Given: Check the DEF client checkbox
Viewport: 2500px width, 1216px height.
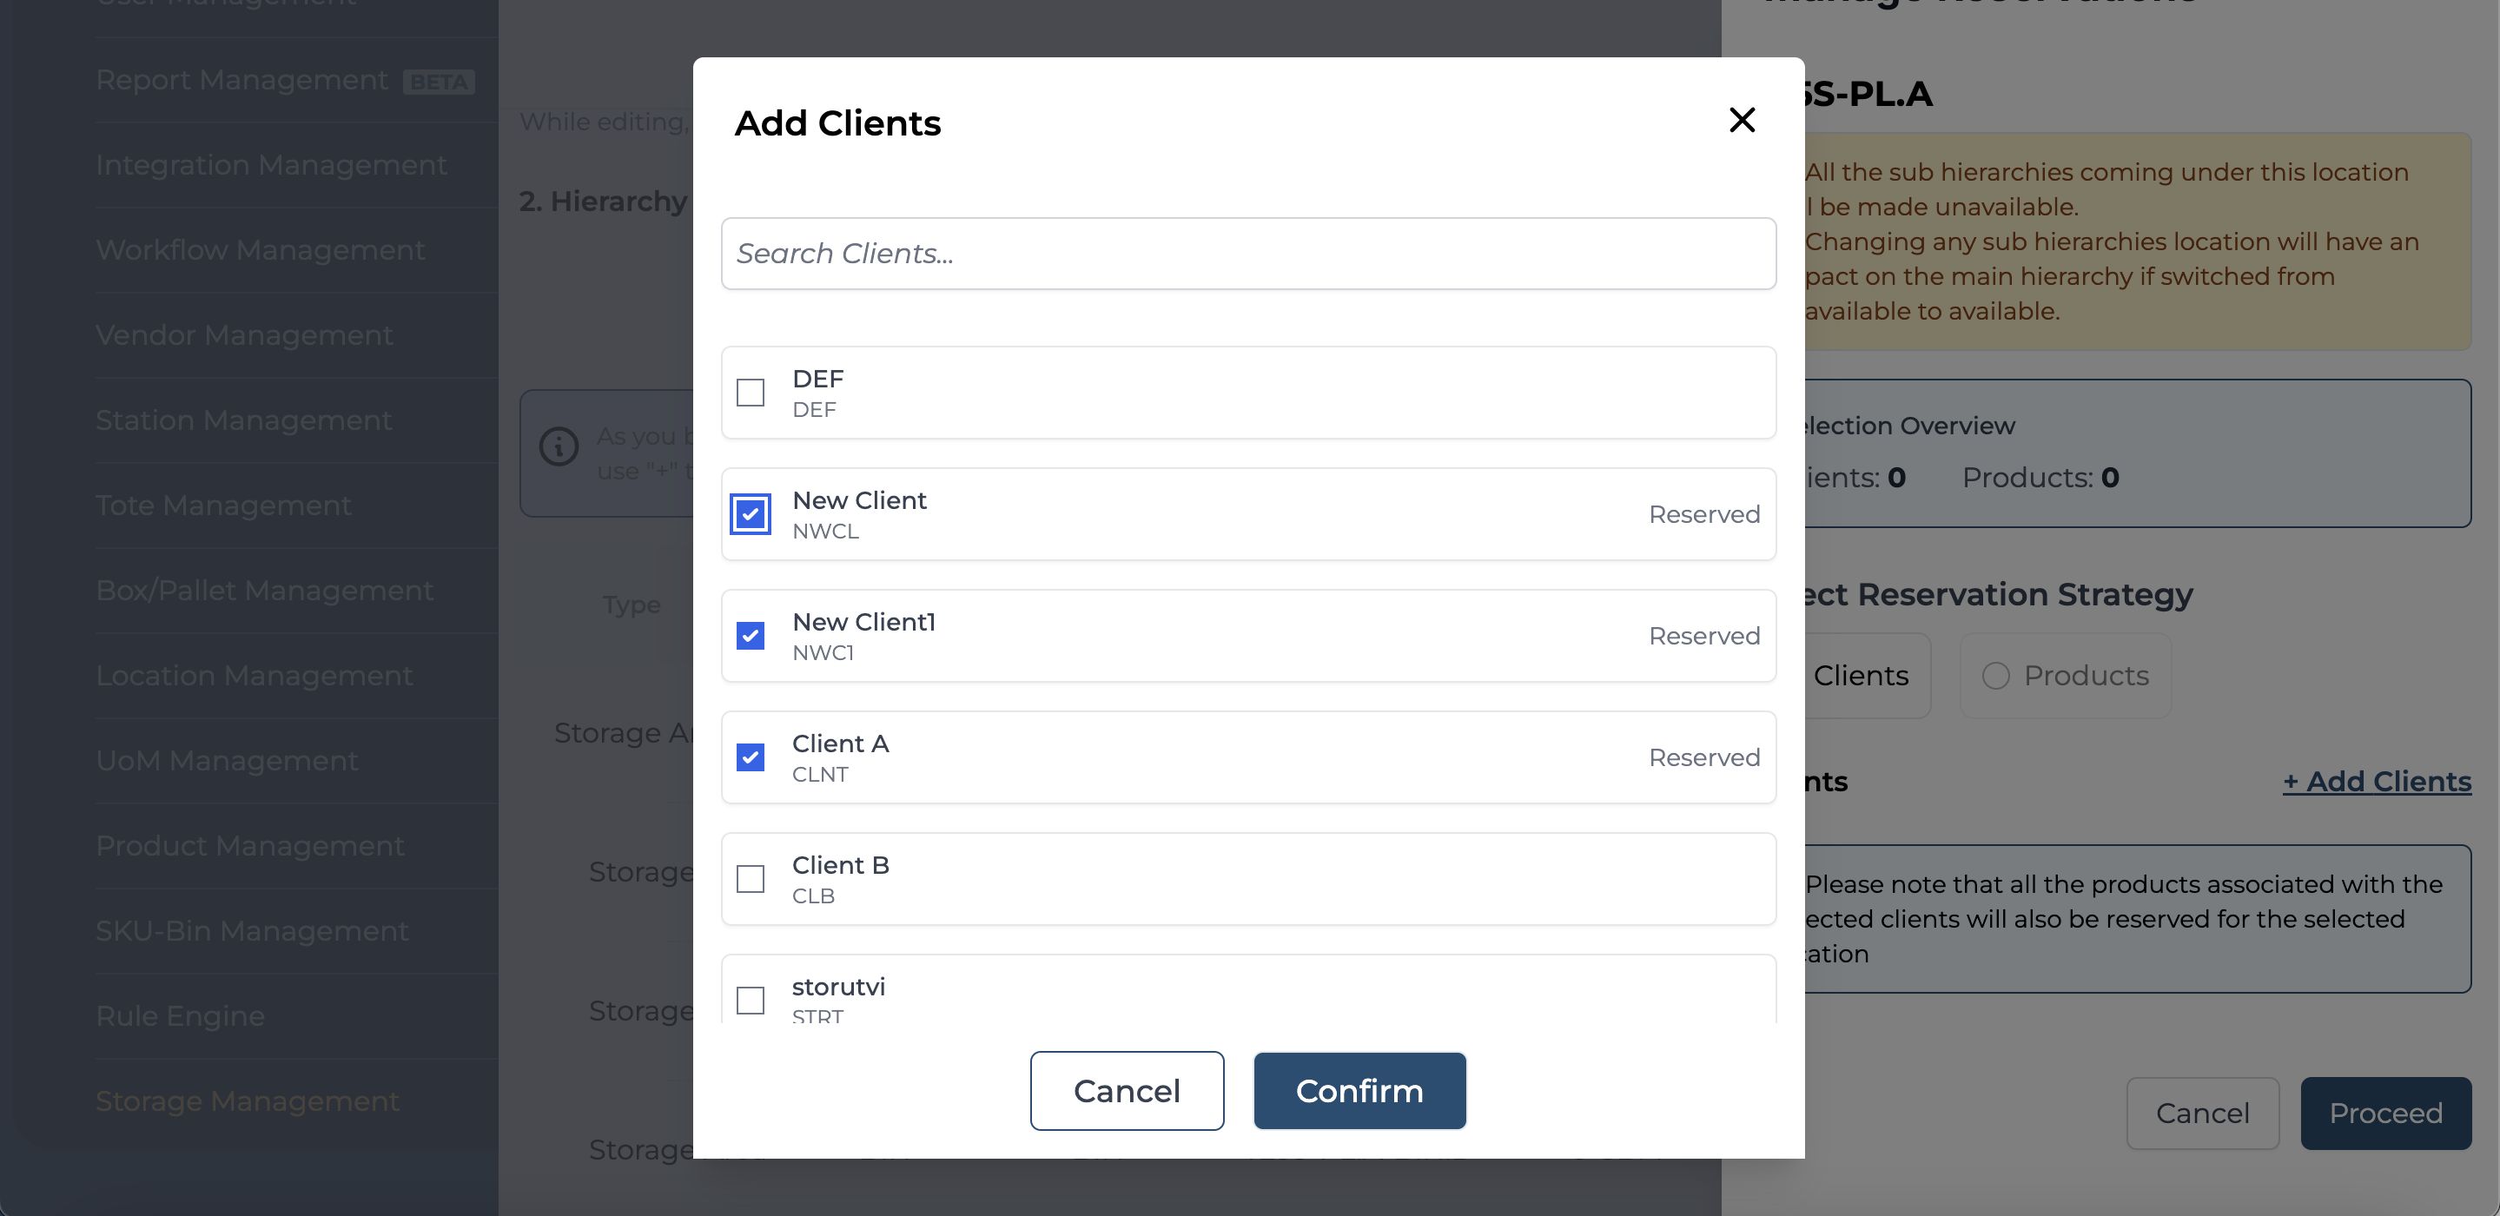Looking at the screenshot, I should point(751,392).
